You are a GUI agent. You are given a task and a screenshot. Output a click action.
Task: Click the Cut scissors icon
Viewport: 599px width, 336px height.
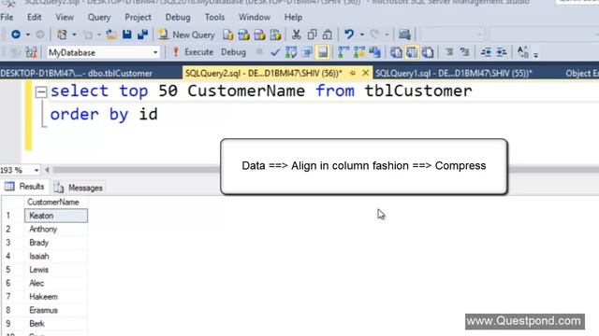point(296,35)
